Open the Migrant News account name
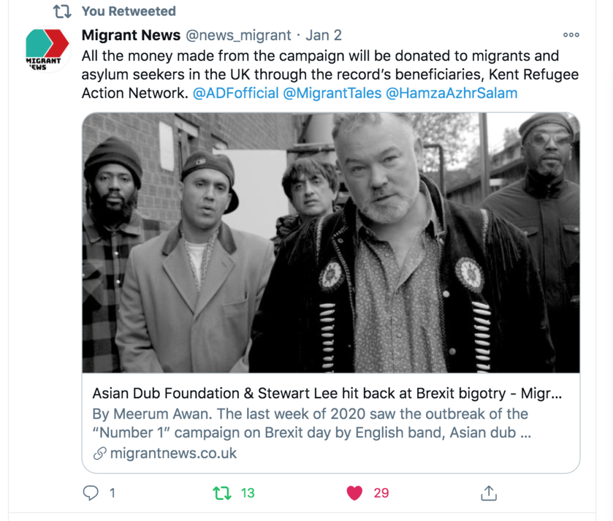Image resolution: width=613 pixels, height=521 pixels. point(131,35)
